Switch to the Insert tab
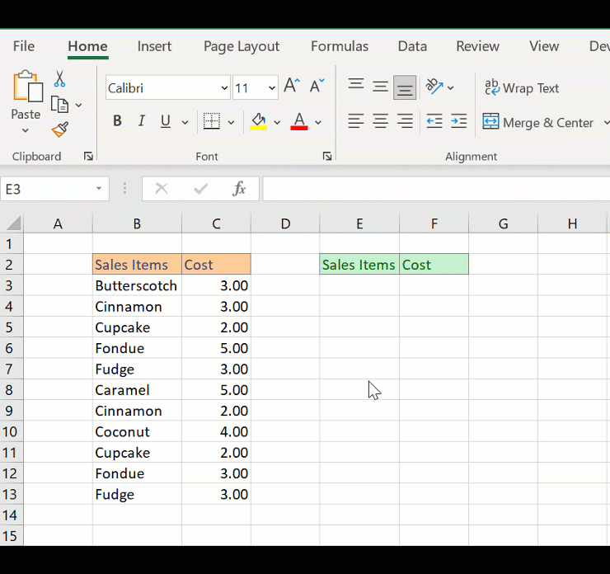The height and width of the screenshot is (574, 610). point(154,46)
